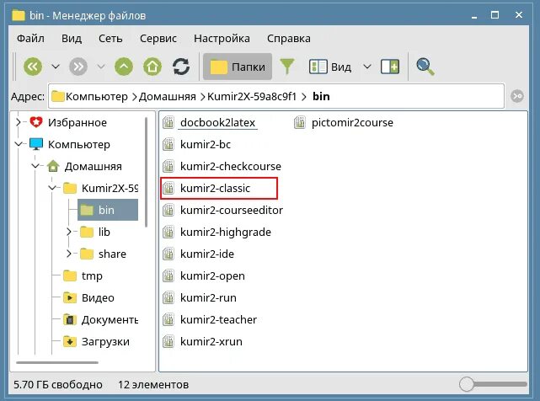Select the pictomir2course file icon

coord(300,122)
